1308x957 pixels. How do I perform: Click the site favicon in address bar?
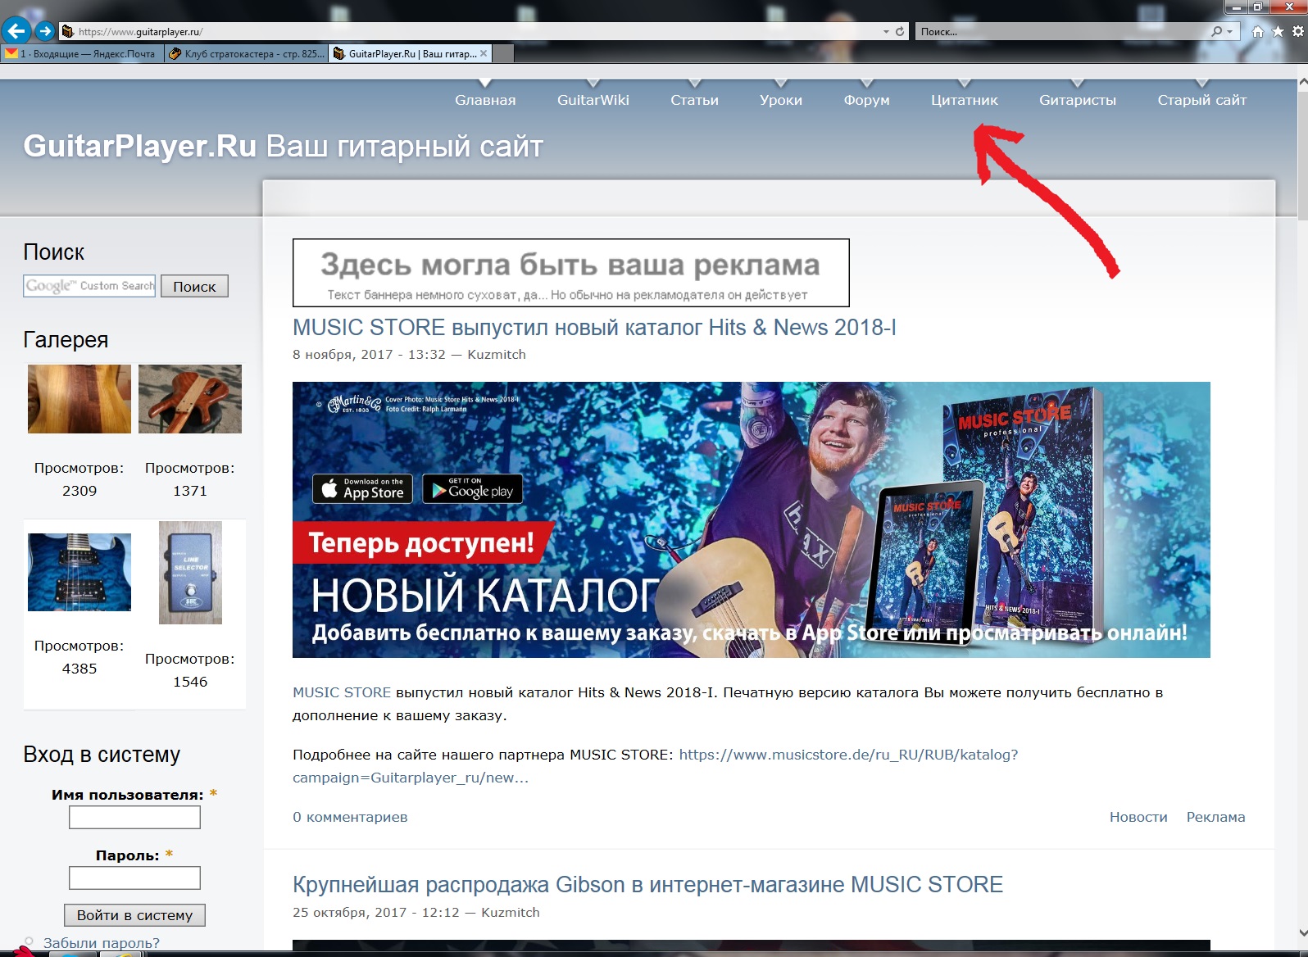tap(69, 31)
